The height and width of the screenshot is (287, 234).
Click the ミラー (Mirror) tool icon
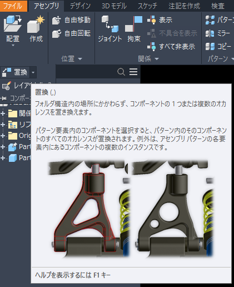click(210, 33)
